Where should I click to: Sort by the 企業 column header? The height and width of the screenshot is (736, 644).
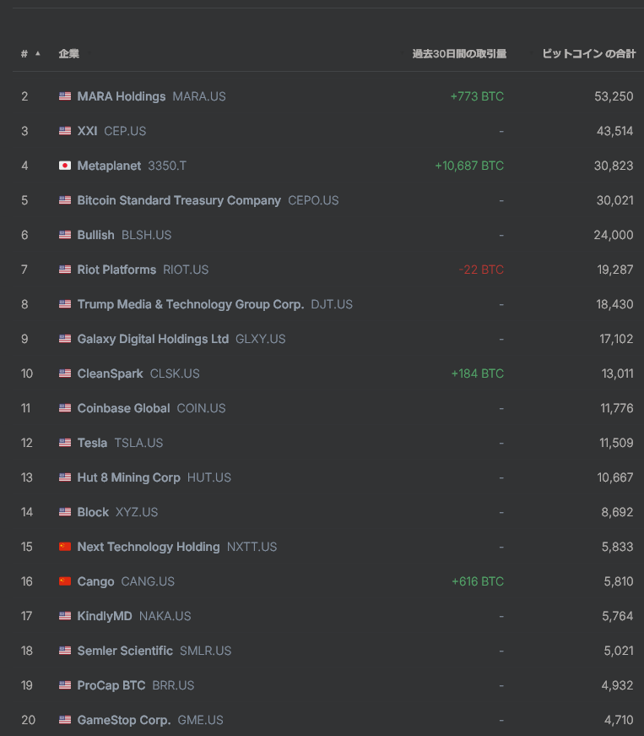pos(69,54)
